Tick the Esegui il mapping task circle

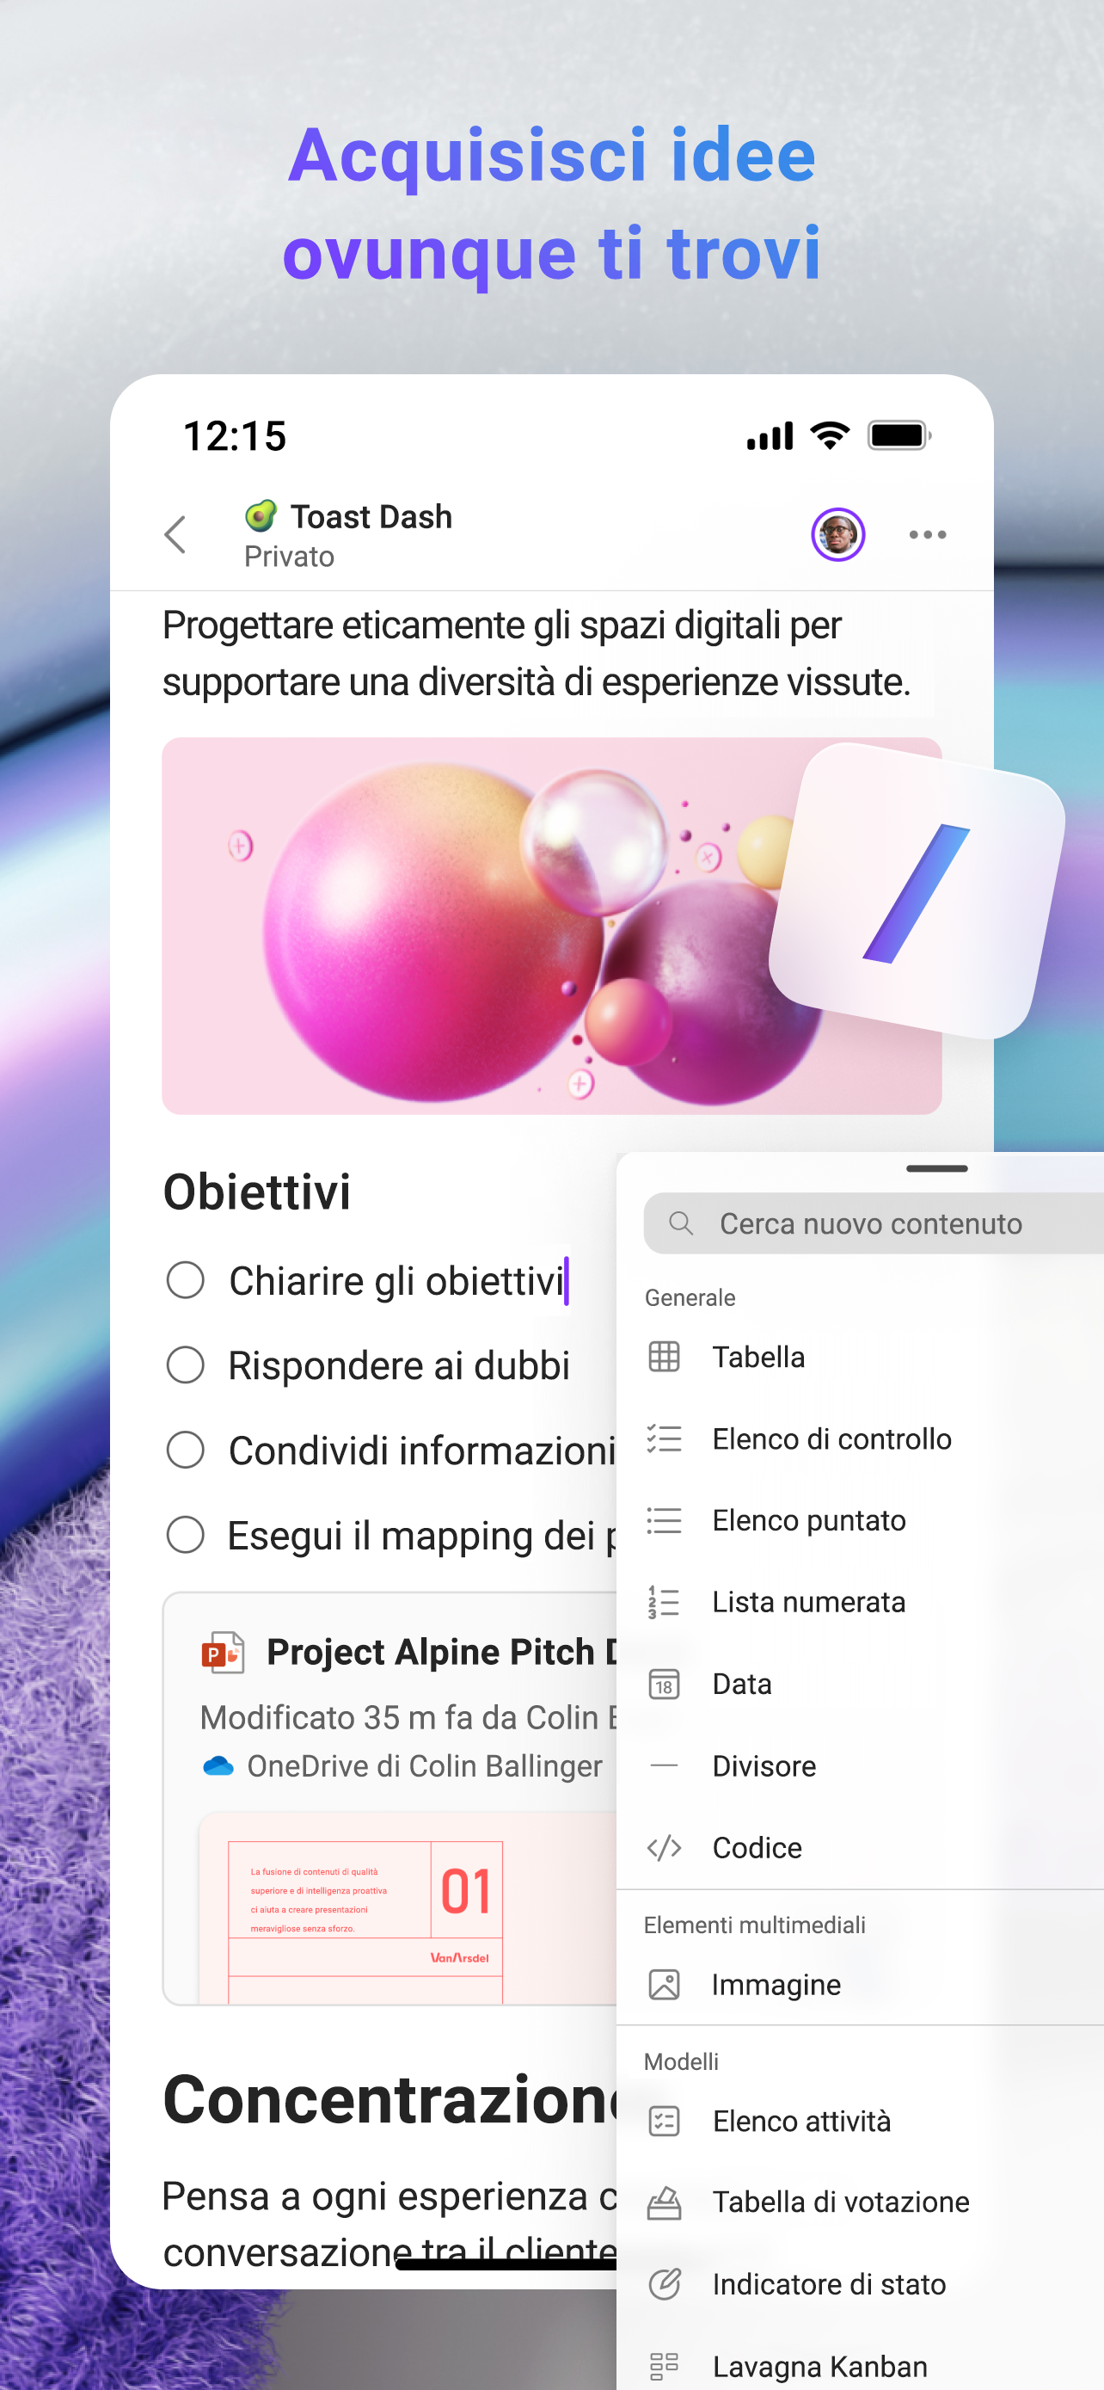point(186,1535)
